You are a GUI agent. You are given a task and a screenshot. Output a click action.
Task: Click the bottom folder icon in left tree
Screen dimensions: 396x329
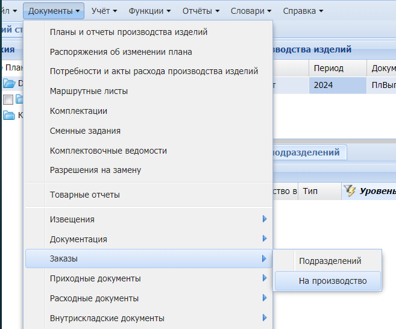click(9, 115)
